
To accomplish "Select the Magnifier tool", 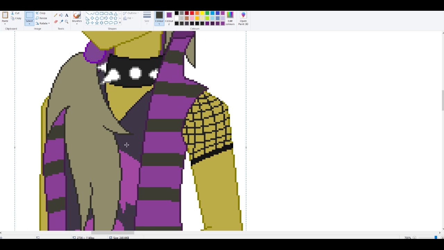I will click(67, 22).
